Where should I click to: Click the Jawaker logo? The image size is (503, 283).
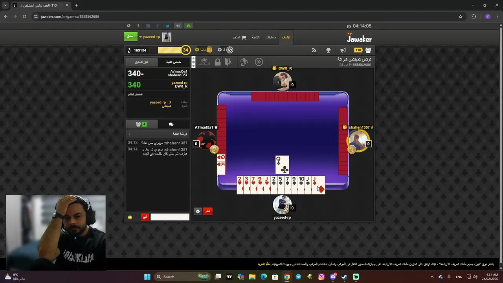pyautogui.click(x=359, y=38)
